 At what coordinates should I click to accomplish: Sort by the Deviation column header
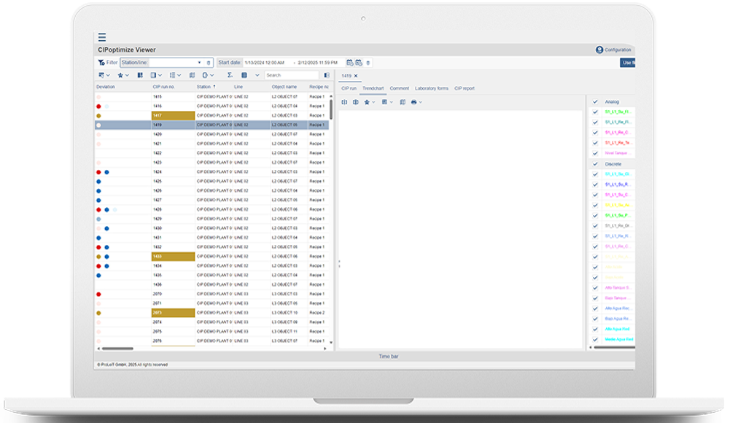pyautogui.click(x=106, y=87)
